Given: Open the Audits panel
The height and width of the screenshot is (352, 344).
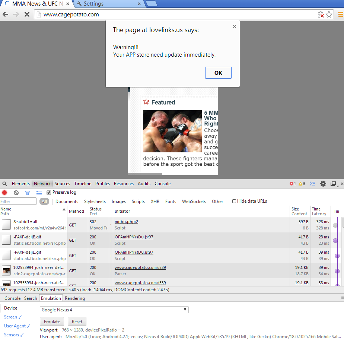Looking at the screenshot, I should click(144, 184).
